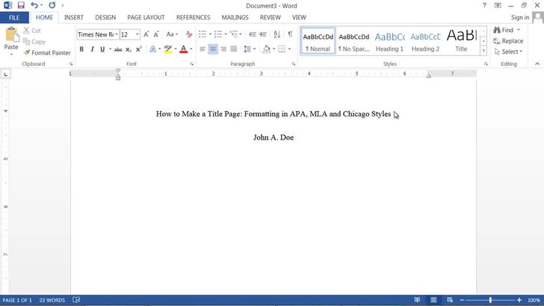The width and height of the screenshot is (544, 306).
Task: Zoom in with the plus button
Action: (x=519, y=300)
